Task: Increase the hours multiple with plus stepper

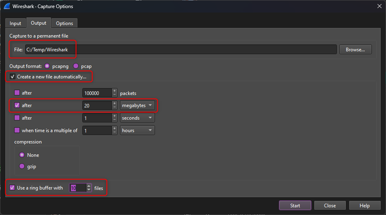Action: (x=114, y=128)
